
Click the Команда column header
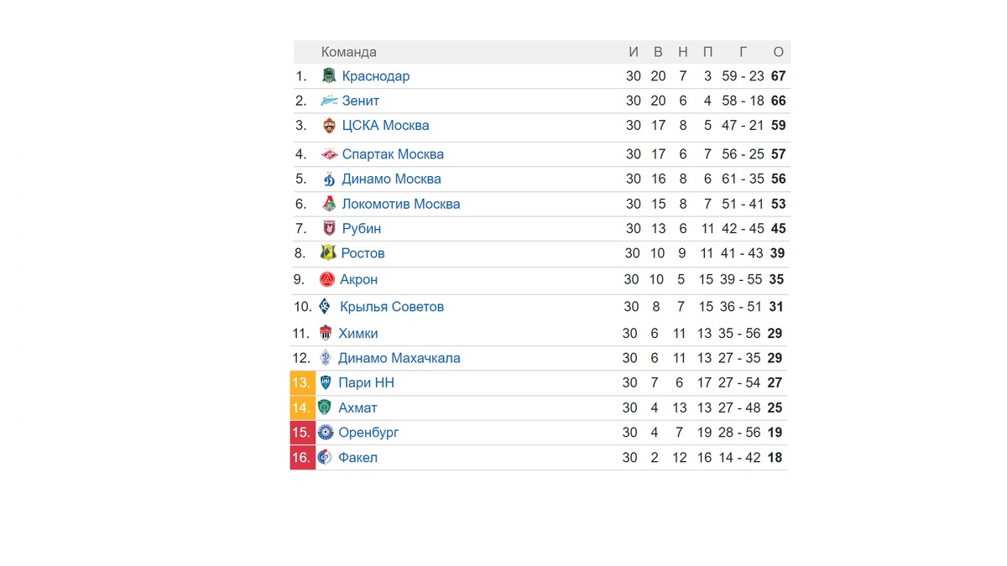349,52
